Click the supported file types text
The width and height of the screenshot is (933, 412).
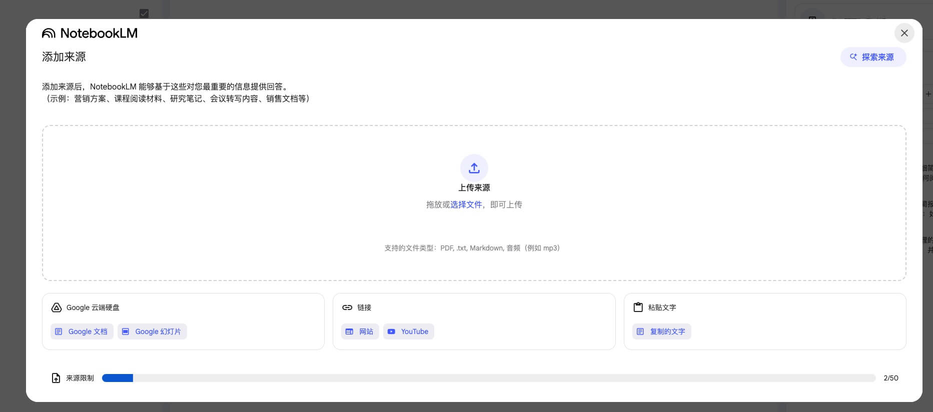tap(472, 248)
